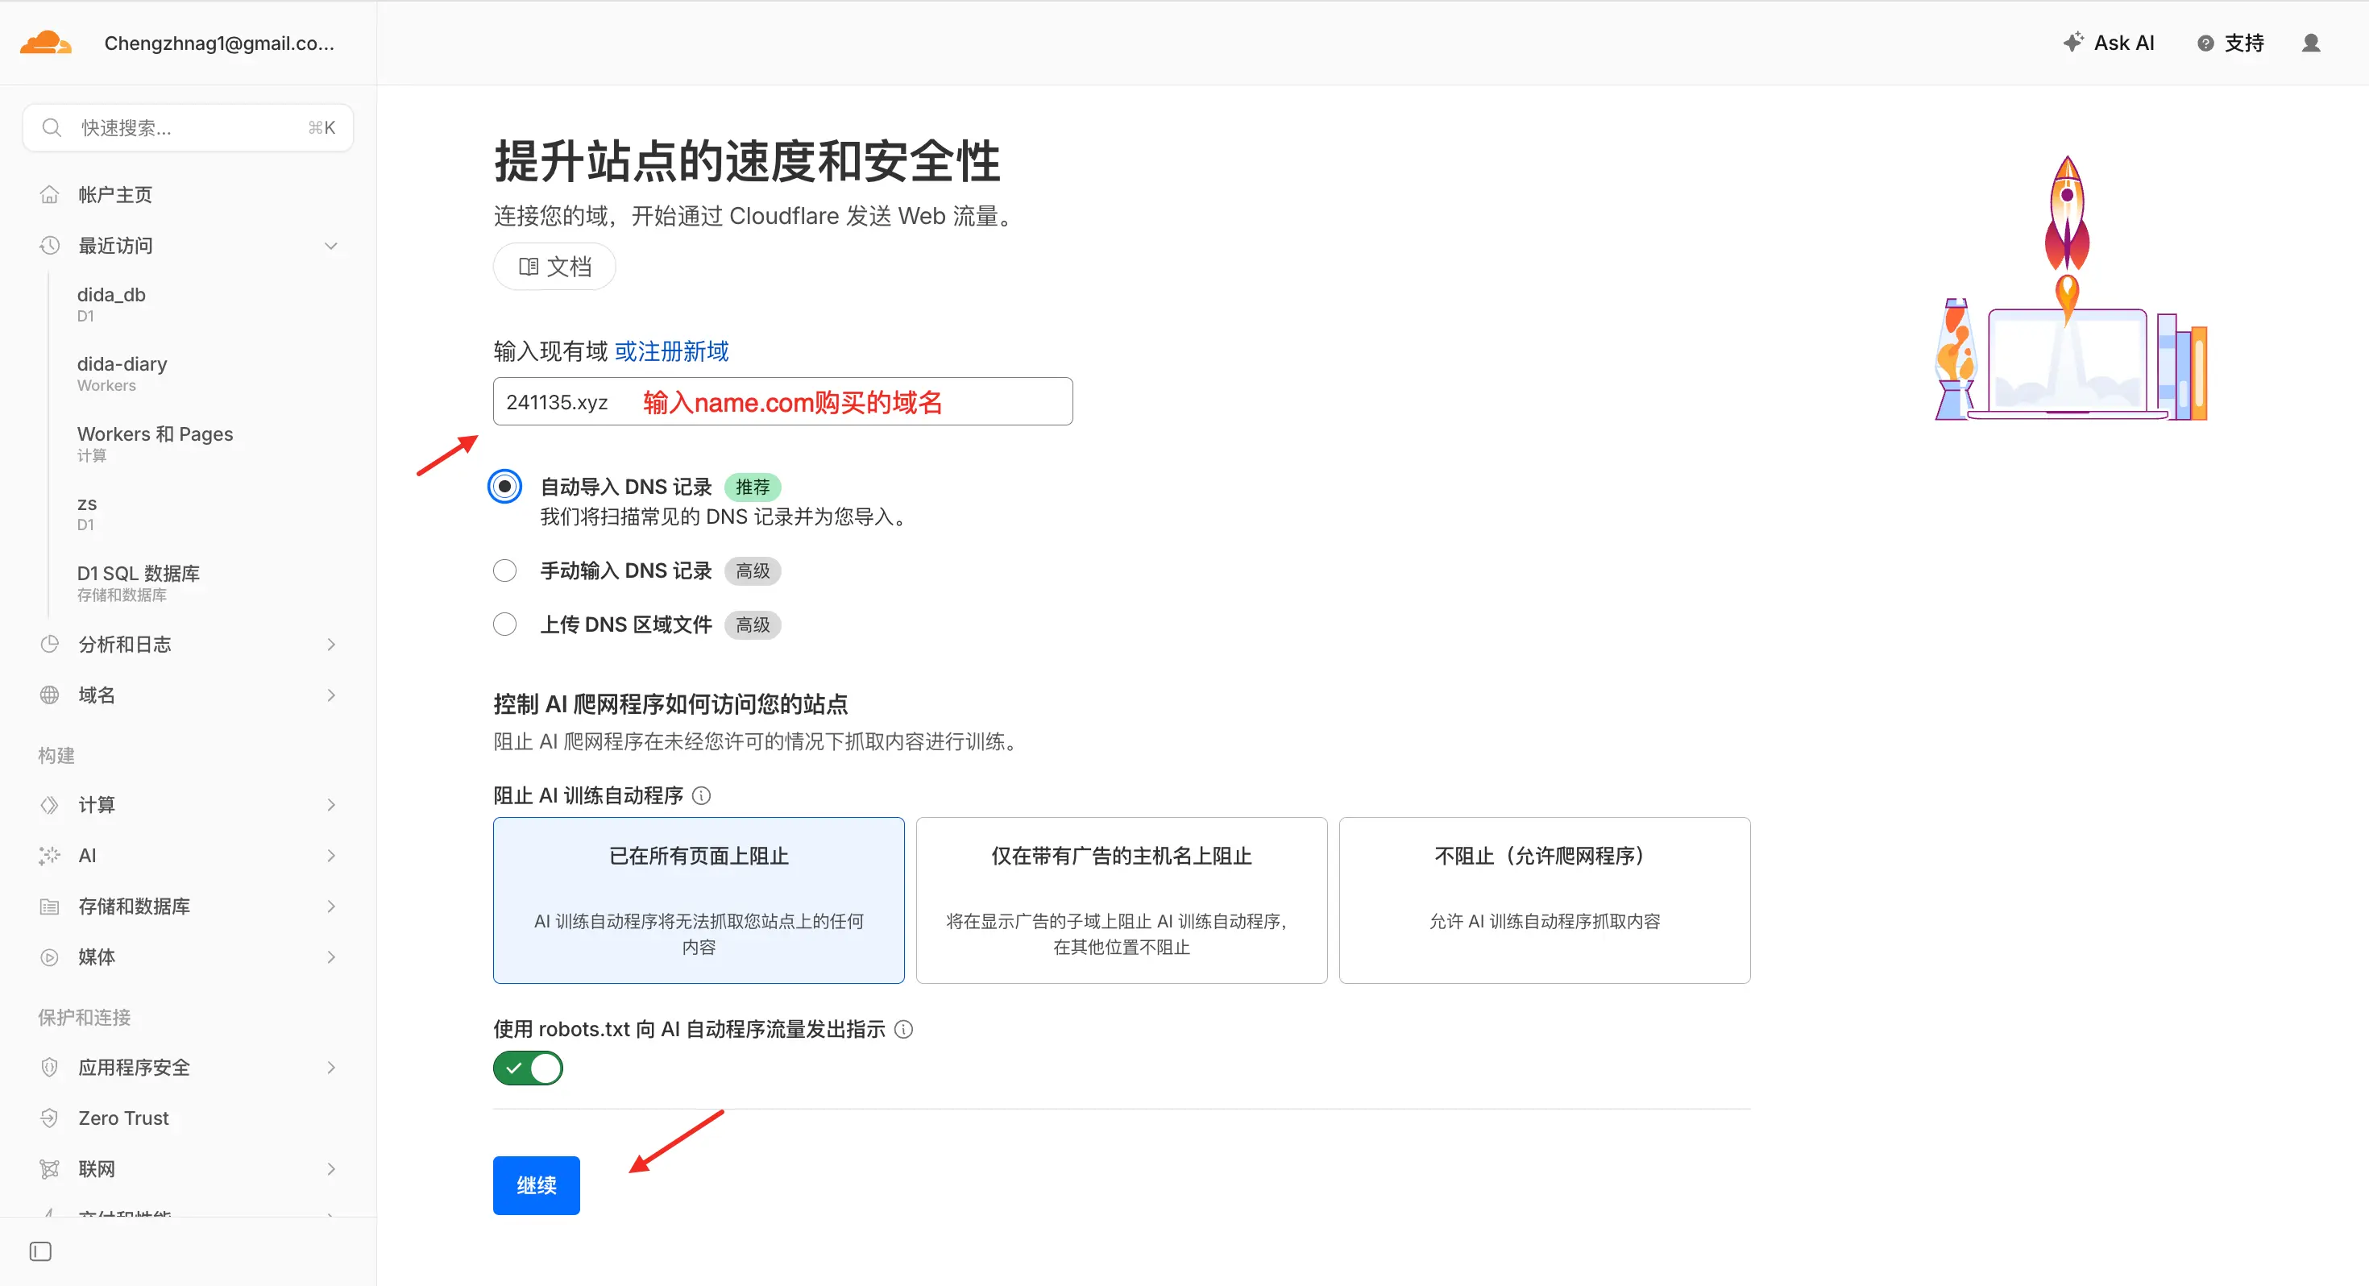Click the 帐户主页 home icon
The height and width of the screenshot is (1286, 2369).
tap(50, 194)
